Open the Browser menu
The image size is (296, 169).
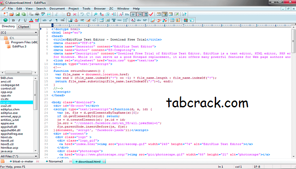[100, 8]
